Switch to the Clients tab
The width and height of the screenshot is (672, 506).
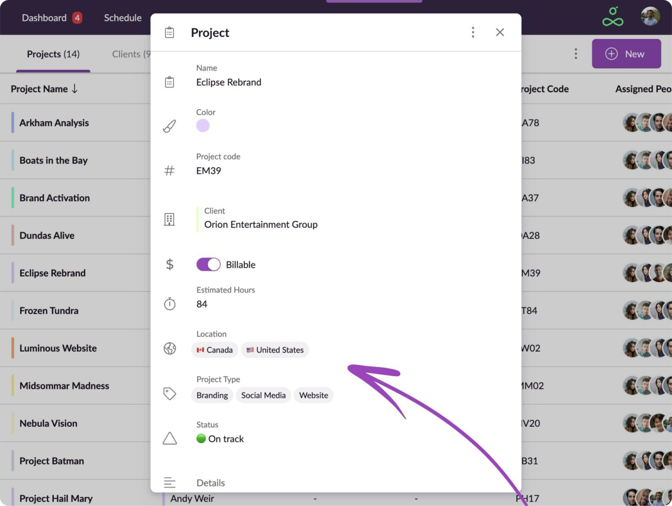(129, 54)
